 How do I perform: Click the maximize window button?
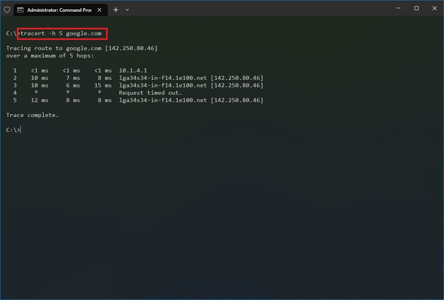pyautogui.click(x=416, y=8)
